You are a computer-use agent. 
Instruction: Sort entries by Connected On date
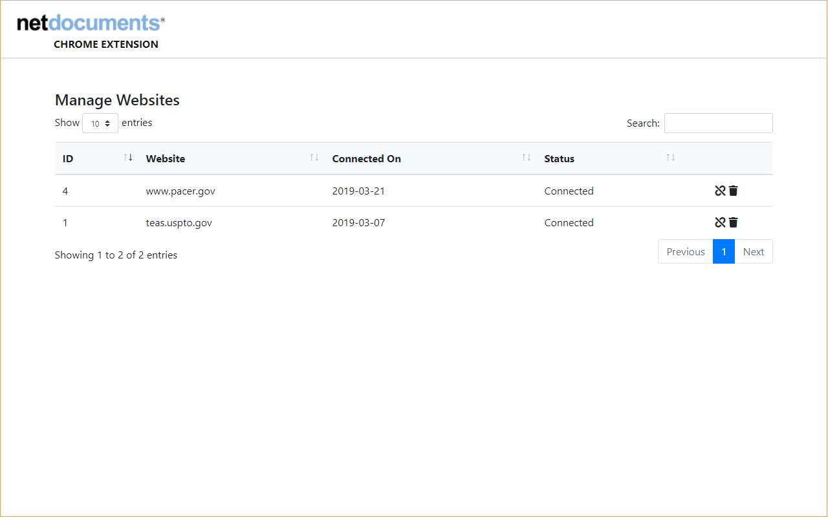pos(367,158)
